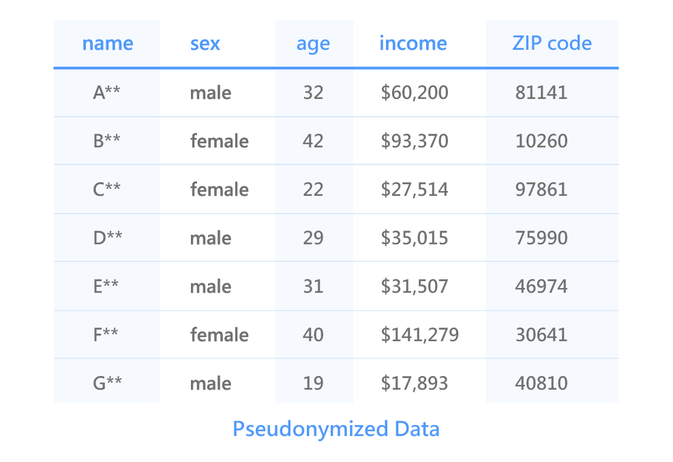673x462 pixels.
Task: Click the name column header
Action: tap(107, 44)
